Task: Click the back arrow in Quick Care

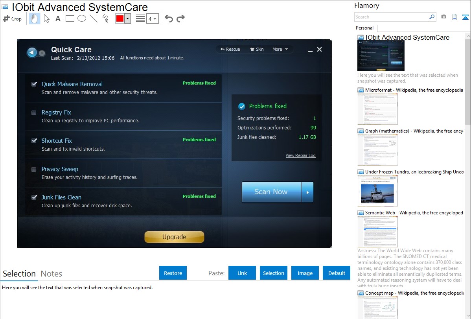Action: tap(32, 52)
